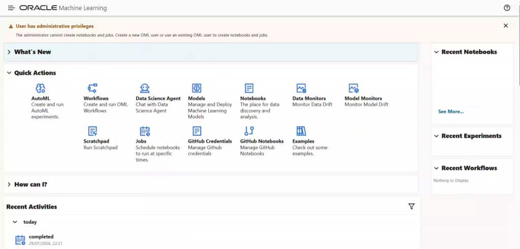
Task: Click the '29/07/2026, 22:21' timestamp
Action: 45,243
